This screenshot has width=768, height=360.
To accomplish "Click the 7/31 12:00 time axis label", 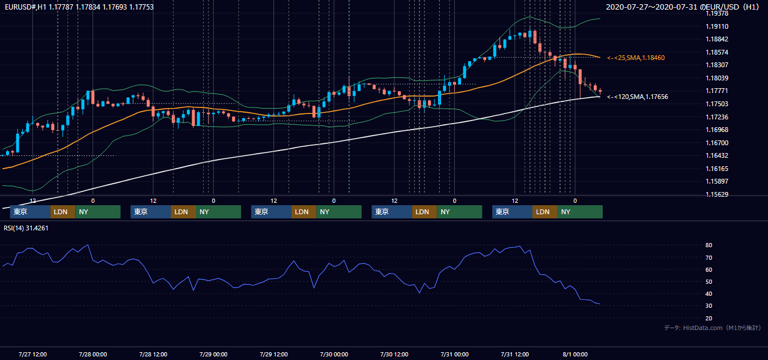I will (514, 354).
